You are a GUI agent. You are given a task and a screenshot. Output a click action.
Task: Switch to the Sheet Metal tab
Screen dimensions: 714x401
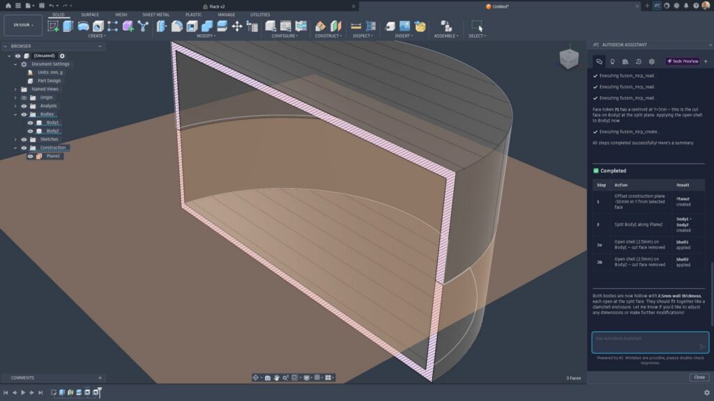(155, 15)
